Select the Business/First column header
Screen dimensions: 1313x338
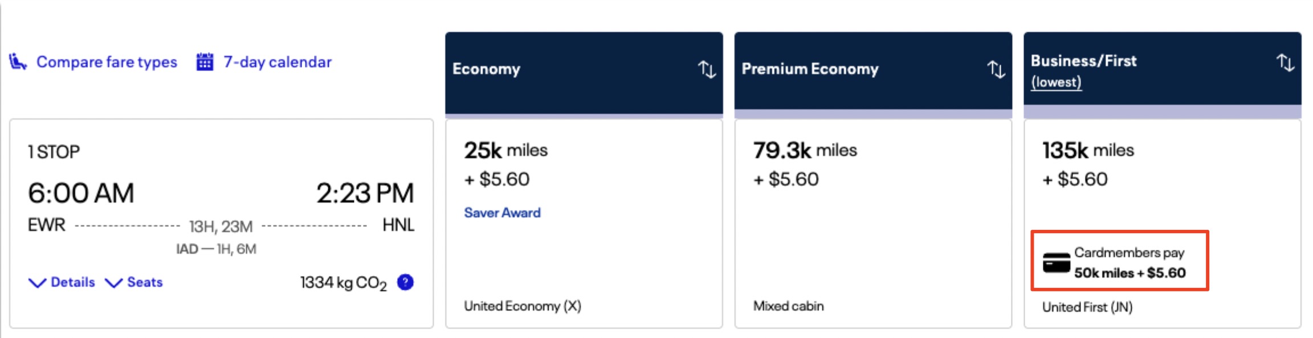point(1083,61)
